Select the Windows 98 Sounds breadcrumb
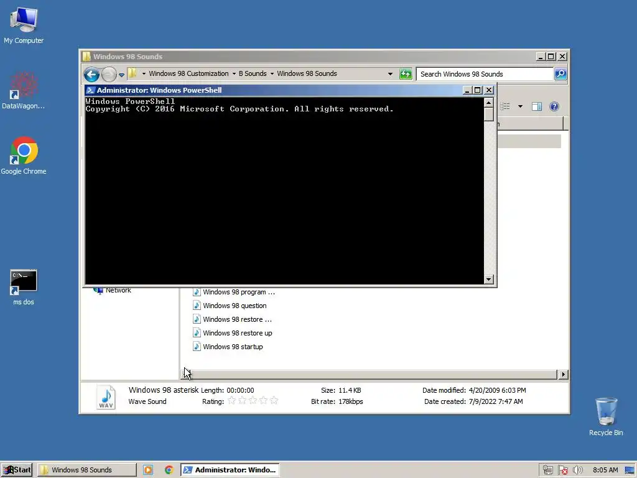This screenshot has width=637, height=478. click(307, 73)
